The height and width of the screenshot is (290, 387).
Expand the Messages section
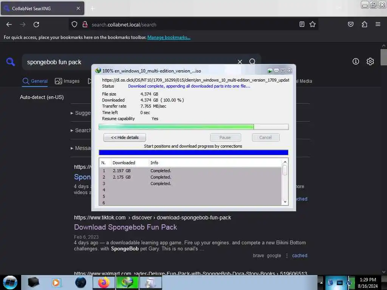[81, 148]
